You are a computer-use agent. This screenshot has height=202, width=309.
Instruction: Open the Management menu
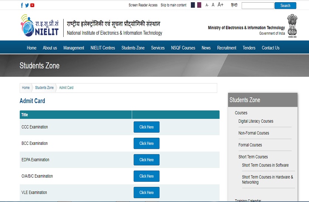pos(74,48)
